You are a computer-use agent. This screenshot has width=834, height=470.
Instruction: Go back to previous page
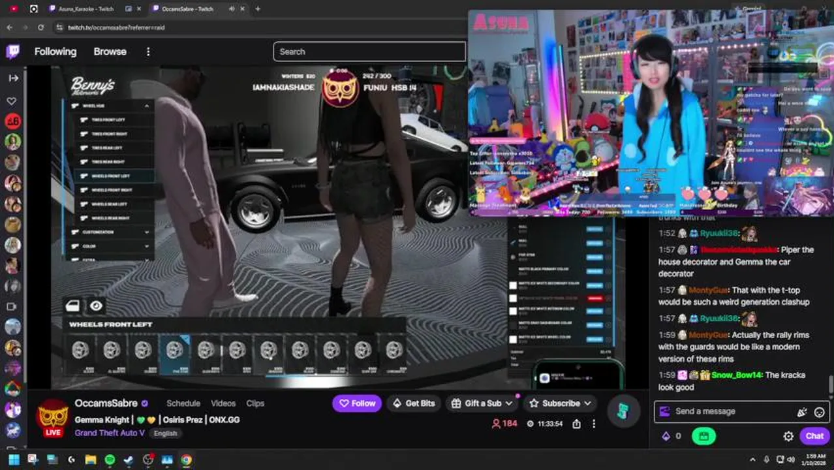click(x=9, y=27)
